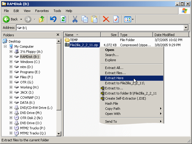
Task: Select the TEMP folder in file list
Action: 74,40
